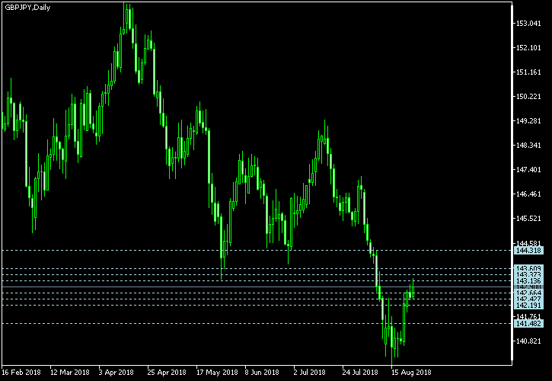The image size is (552, 381).
Task: Click the 151.161 price axis label
Action: (528, 72)
